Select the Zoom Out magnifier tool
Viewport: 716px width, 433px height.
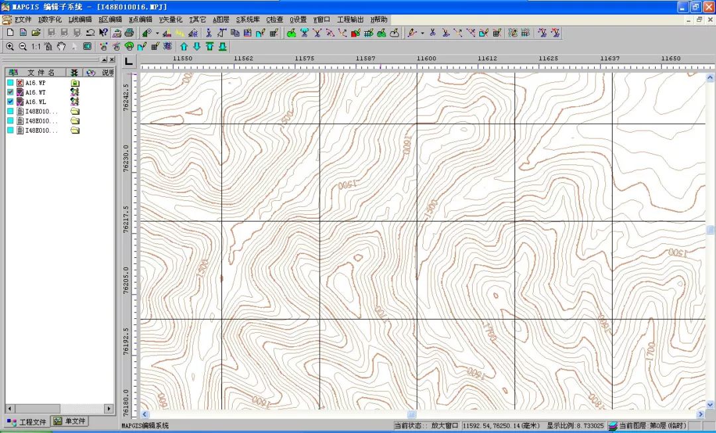(x=23, y=46)
